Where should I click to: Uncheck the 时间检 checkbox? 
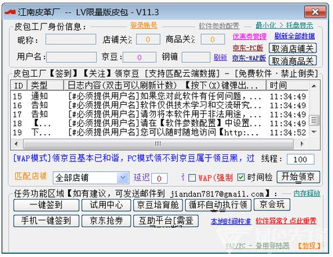tap(241, 178)
